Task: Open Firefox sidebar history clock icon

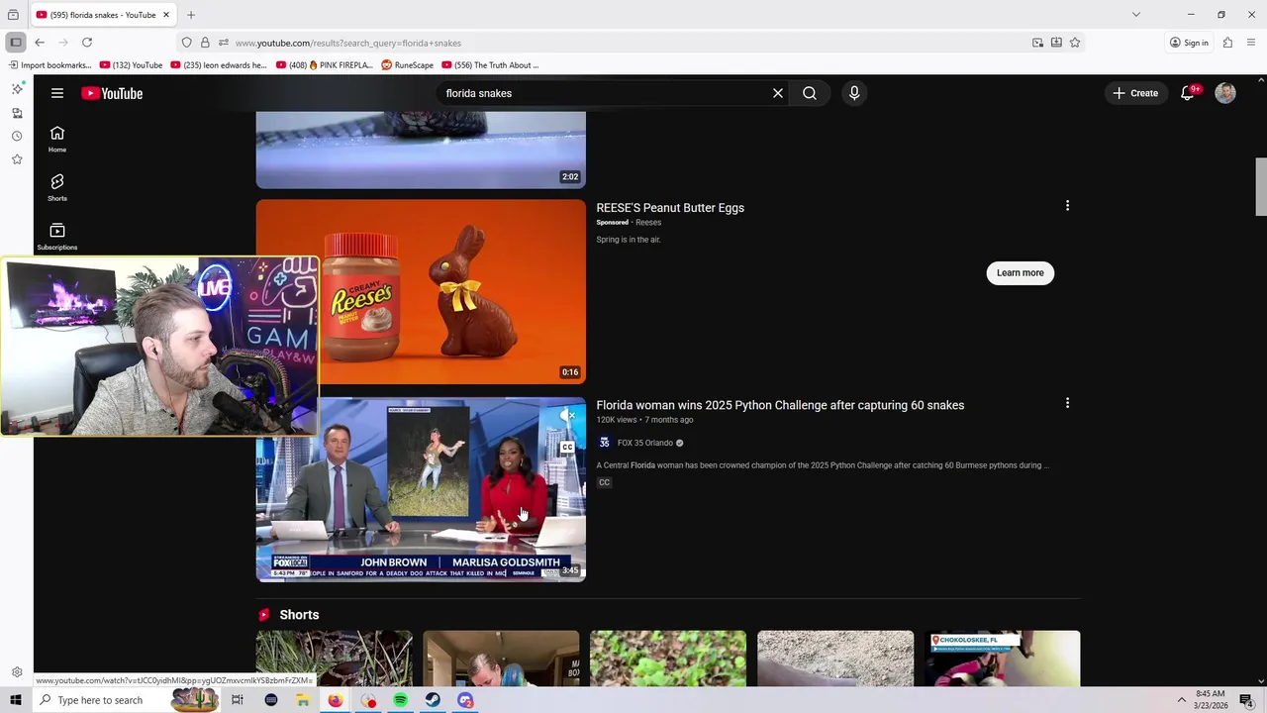Action: (17, 136)
